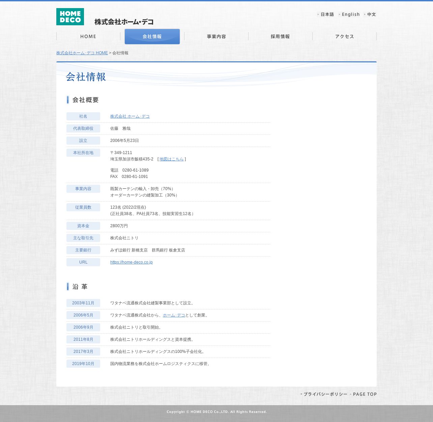Click the 会社情報 breadcrumb current page text
Viewport: 433px width, 422px height.
(120, 53)
